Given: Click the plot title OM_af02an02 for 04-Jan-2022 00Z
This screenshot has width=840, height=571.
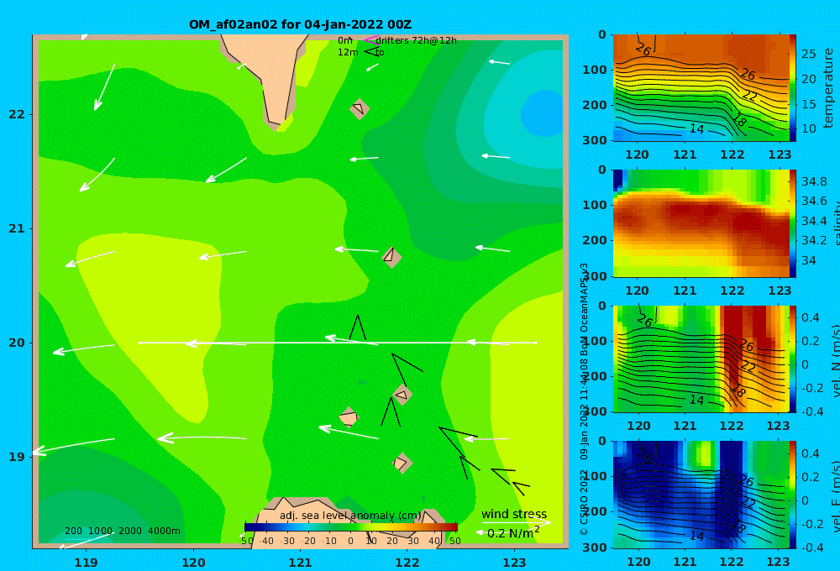Looking at the screenshot, I should tap(300, 24).
